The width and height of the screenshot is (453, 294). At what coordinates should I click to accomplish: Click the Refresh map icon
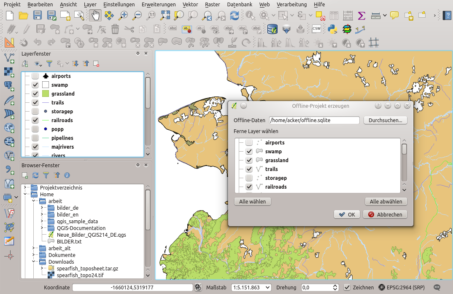point(234,16)
